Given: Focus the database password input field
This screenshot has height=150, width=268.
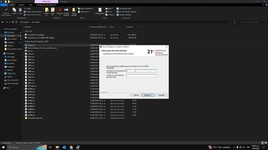Looking at the screenshot, I should (x=141, y=71).
